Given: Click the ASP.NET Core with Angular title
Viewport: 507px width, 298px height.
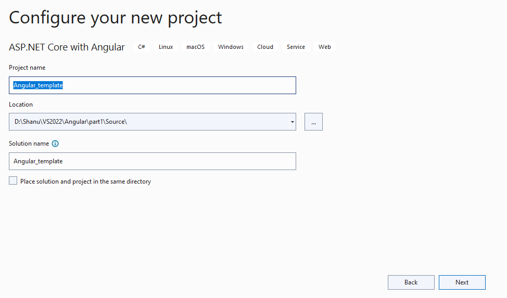Looking at the screenshot, I should point(67,47).
